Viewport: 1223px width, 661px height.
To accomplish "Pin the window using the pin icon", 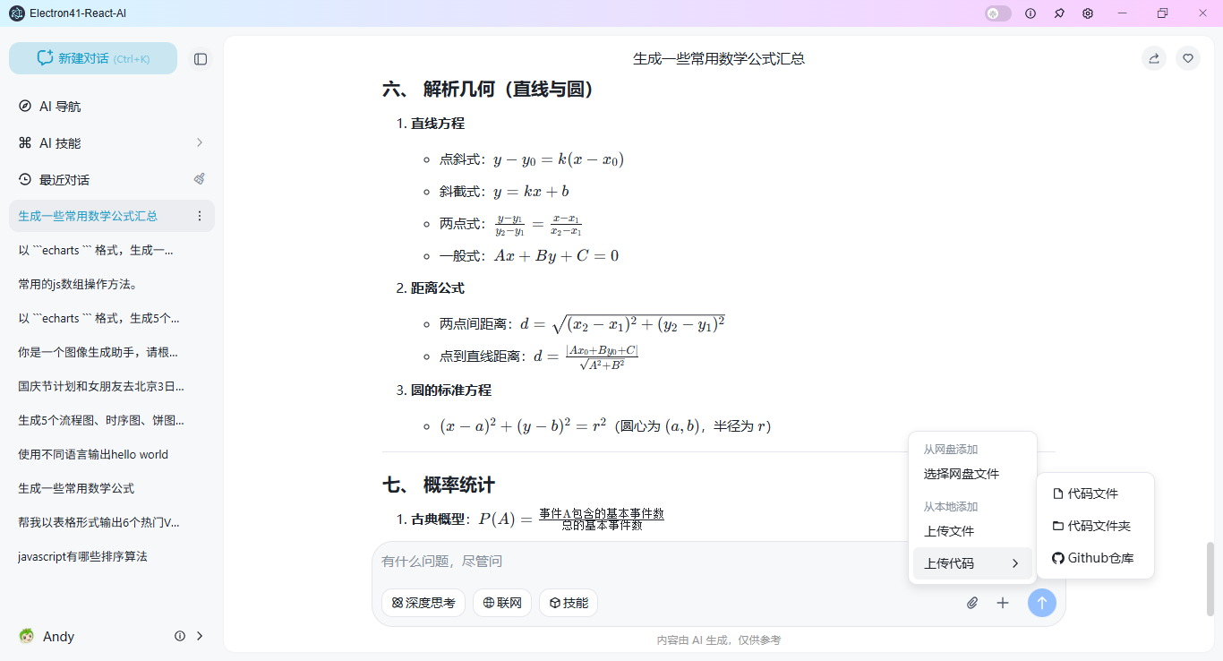I will [1059, 13].
